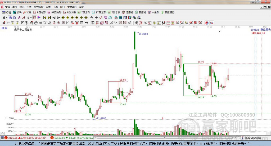271x146 pixels.
Task: Expand the candlestick style dropdown arrow
Action: [x=31, y=18]
